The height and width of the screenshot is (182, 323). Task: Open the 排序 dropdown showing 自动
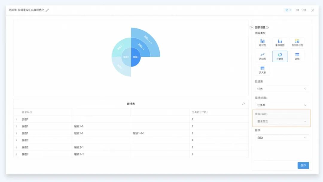pyautogui.click(x=282, y=138)
